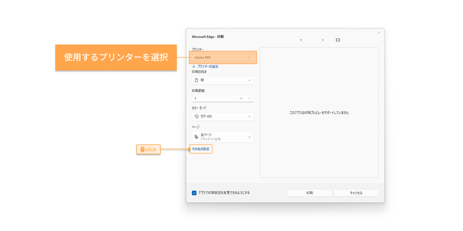Go to the previous preview page
The image size is (463, 231).
coord(301,40)
